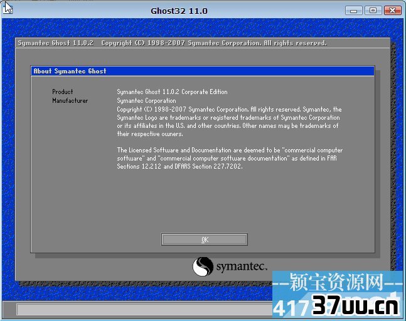The image size is (406, 321).
Task: Click the Symantec logo icon
Action: tap(203, 266)
